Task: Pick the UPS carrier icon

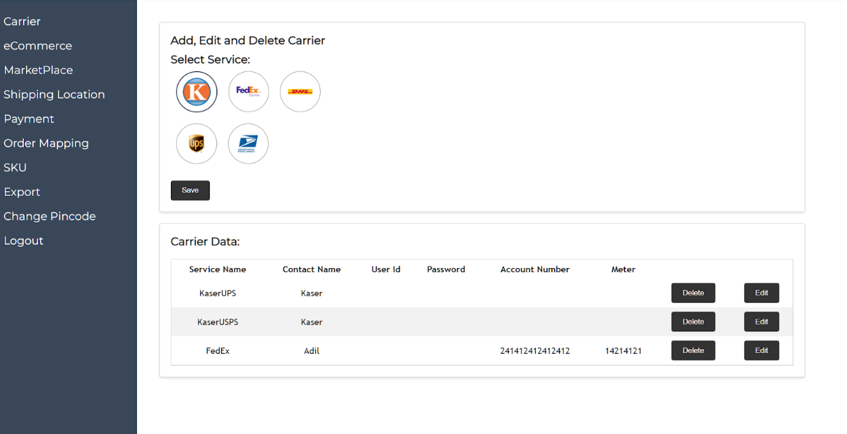Action: 197,144
